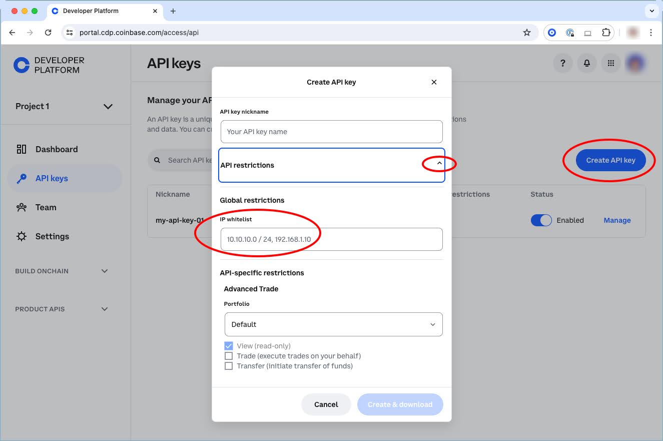Enable the Transfer funds checkbox
Image resolution: width=663 pixels, height=441 pixels.
tap(229, 366)
